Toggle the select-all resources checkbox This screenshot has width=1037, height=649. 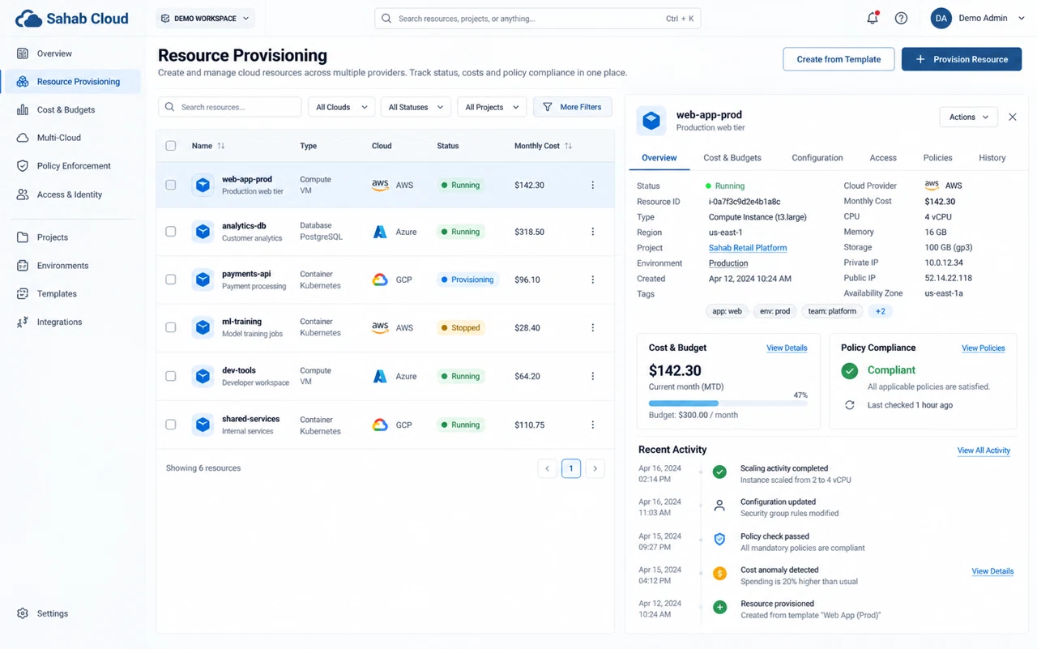[170, 146]
